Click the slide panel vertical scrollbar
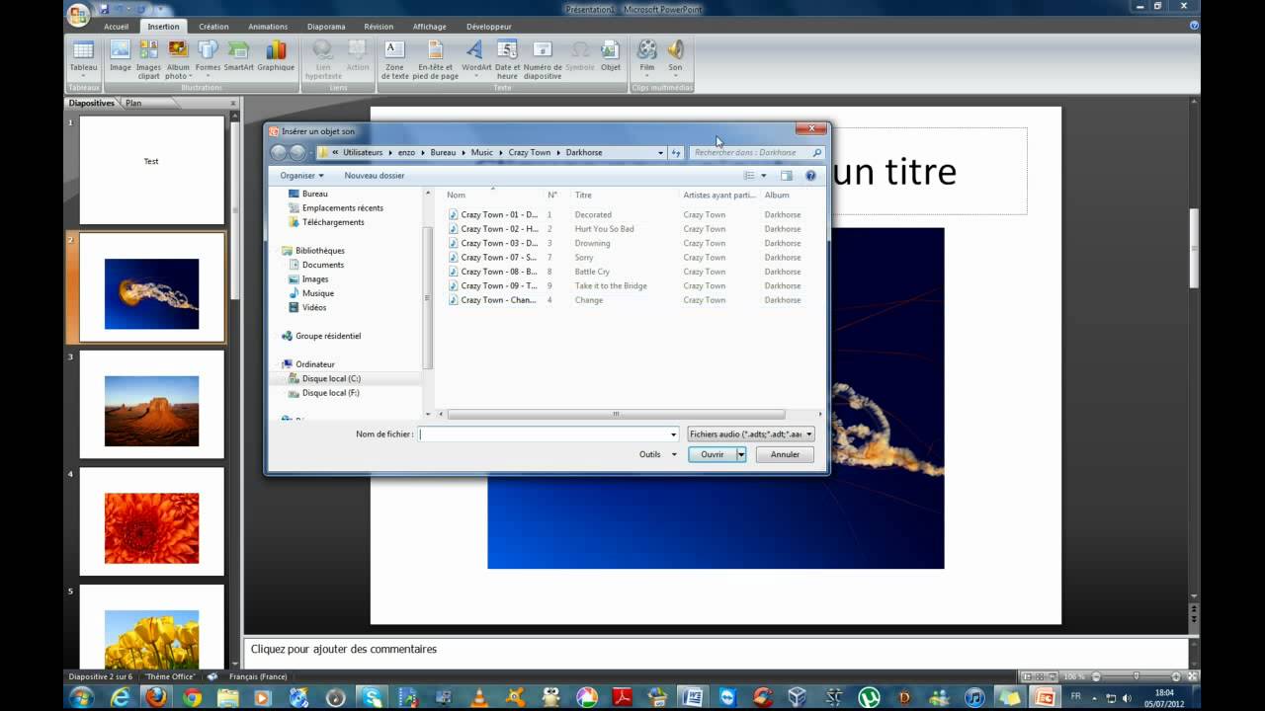Viewport: 1265px width, 711px height. [235, 211]
